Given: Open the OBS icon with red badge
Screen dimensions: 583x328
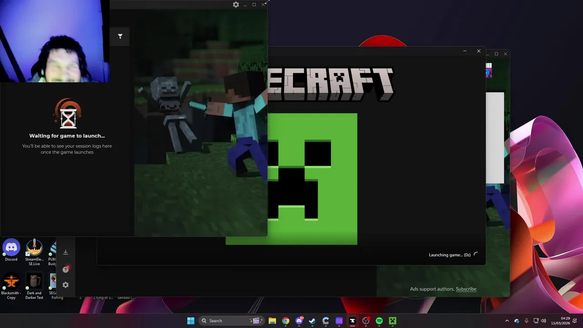Looking at the screenshot, I should point(366,321).
